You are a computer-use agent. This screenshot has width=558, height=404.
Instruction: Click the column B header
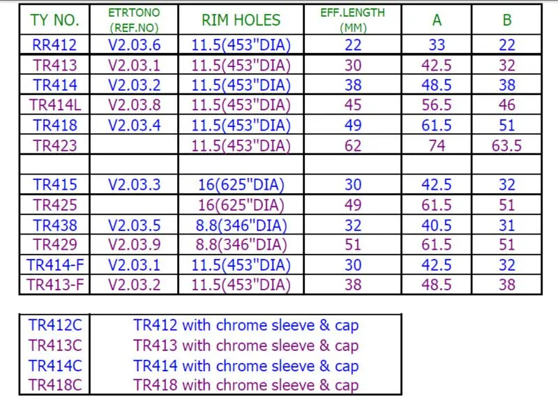click(507, 20)
